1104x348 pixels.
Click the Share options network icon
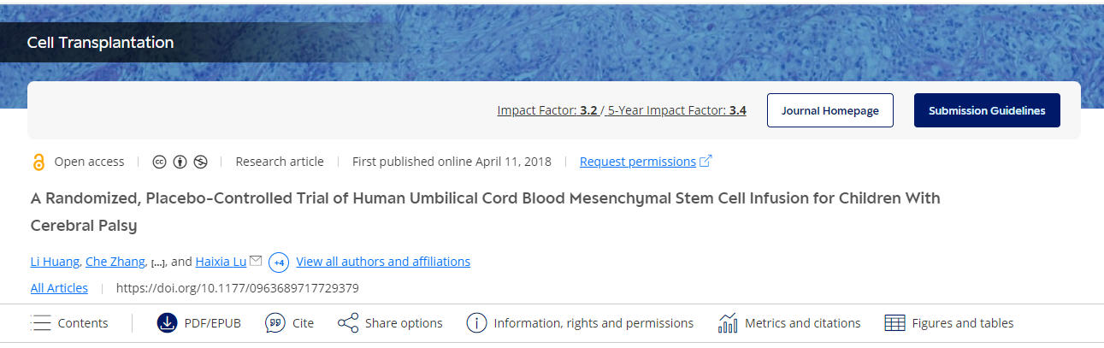(x=348, y=323)
